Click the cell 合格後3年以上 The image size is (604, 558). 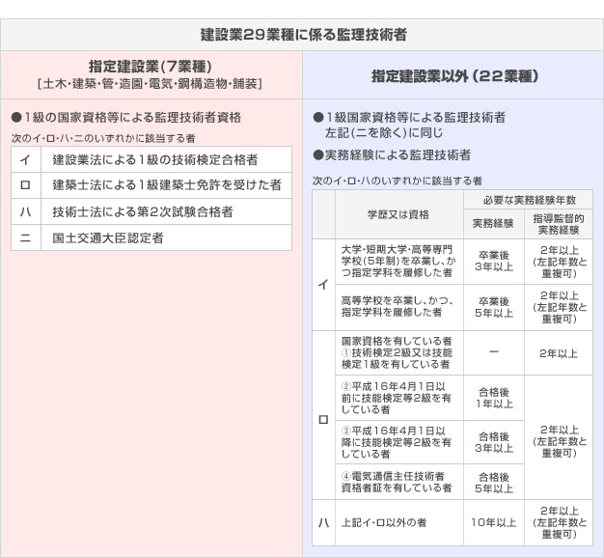click(494, 442)
